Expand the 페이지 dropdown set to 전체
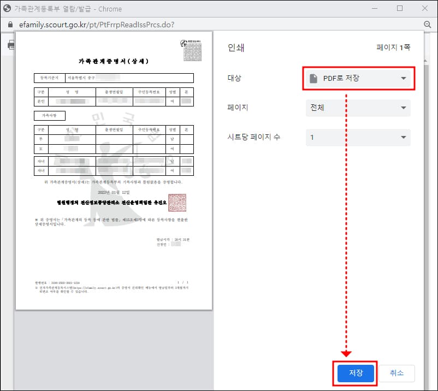Viewport: 438px width, 391px height. click(x=358, y=108)
